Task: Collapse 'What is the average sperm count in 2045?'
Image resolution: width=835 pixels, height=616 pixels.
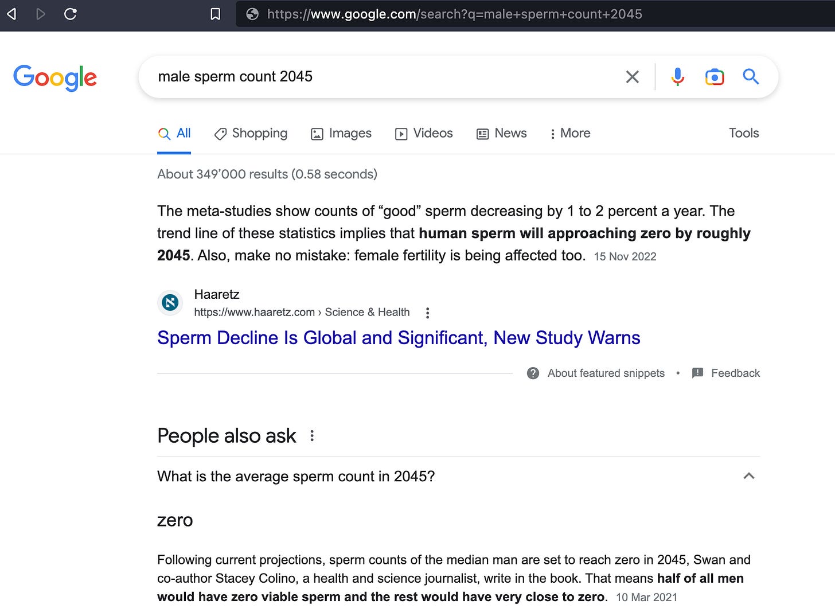Action: [x=458, y=477]
